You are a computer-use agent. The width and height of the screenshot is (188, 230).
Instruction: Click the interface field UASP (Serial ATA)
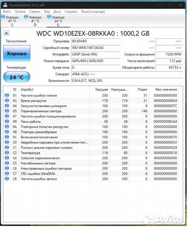[95, 54]
